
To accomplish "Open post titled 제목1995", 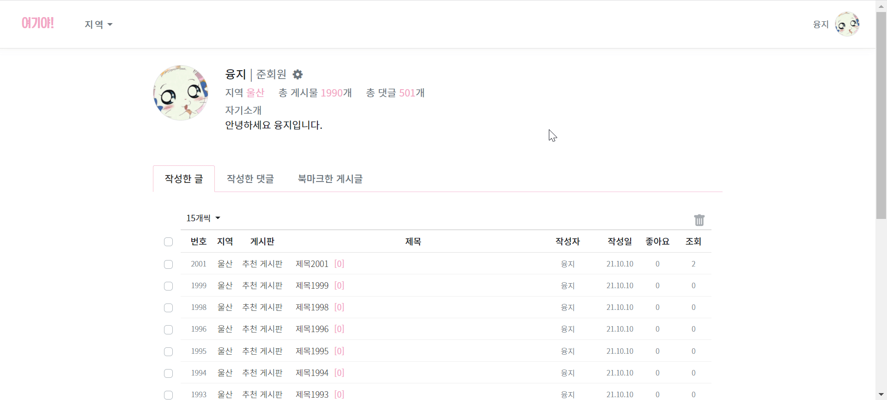I will 312,351.
